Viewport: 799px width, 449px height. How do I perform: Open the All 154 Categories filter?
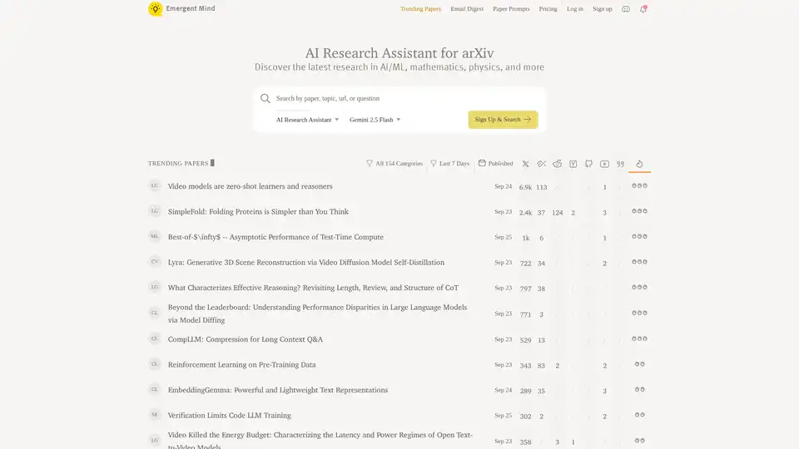click(x=395, y=164)
